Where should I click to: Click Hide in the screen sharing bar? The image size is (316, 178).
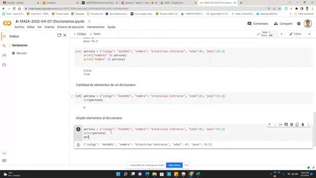tap(186, 165)
